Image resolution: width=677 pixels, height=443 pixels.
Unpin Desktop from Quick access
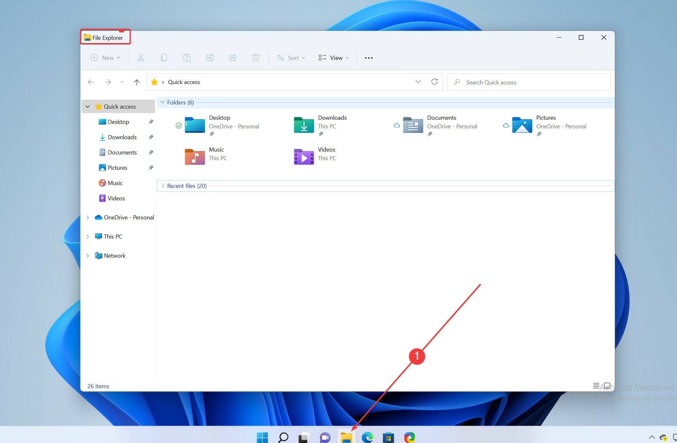[x=151, y=122]
